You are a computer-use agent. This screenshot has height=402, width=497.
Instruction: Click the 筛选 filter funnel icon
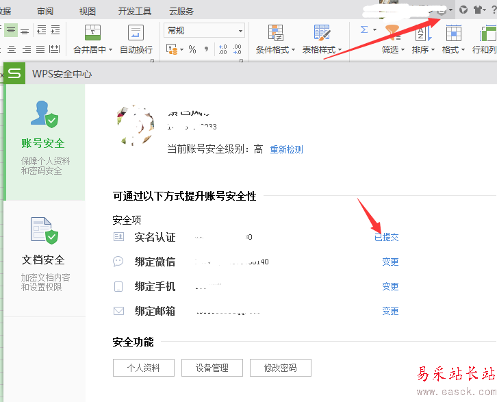(x=392, y=33)
